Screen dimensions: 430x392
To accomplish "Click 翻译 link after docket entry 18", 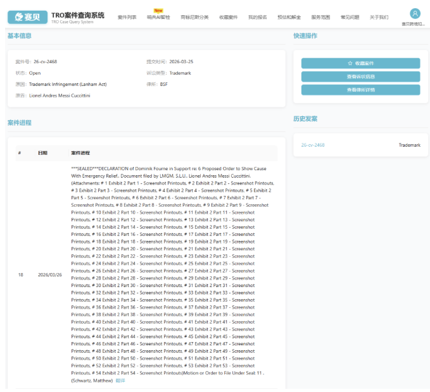I will pyautogui.click(x=120, y=381).
